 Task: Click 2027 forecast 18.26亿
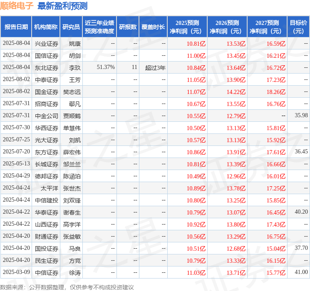point(276,92)
